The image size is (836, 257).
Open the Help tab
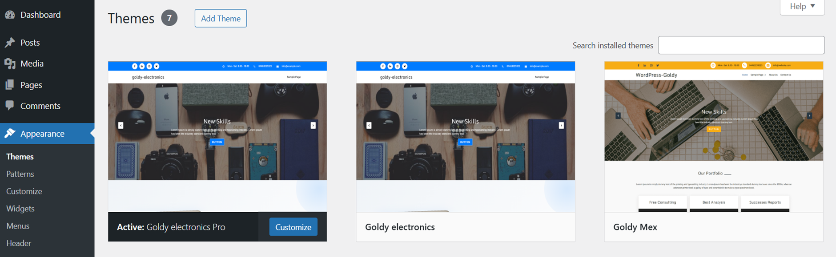coord(802,7)
